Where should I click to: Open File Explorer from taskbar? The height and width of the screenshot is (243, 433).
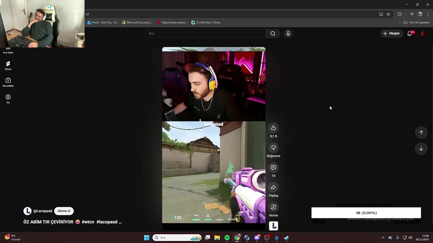(x=217, y=238)
